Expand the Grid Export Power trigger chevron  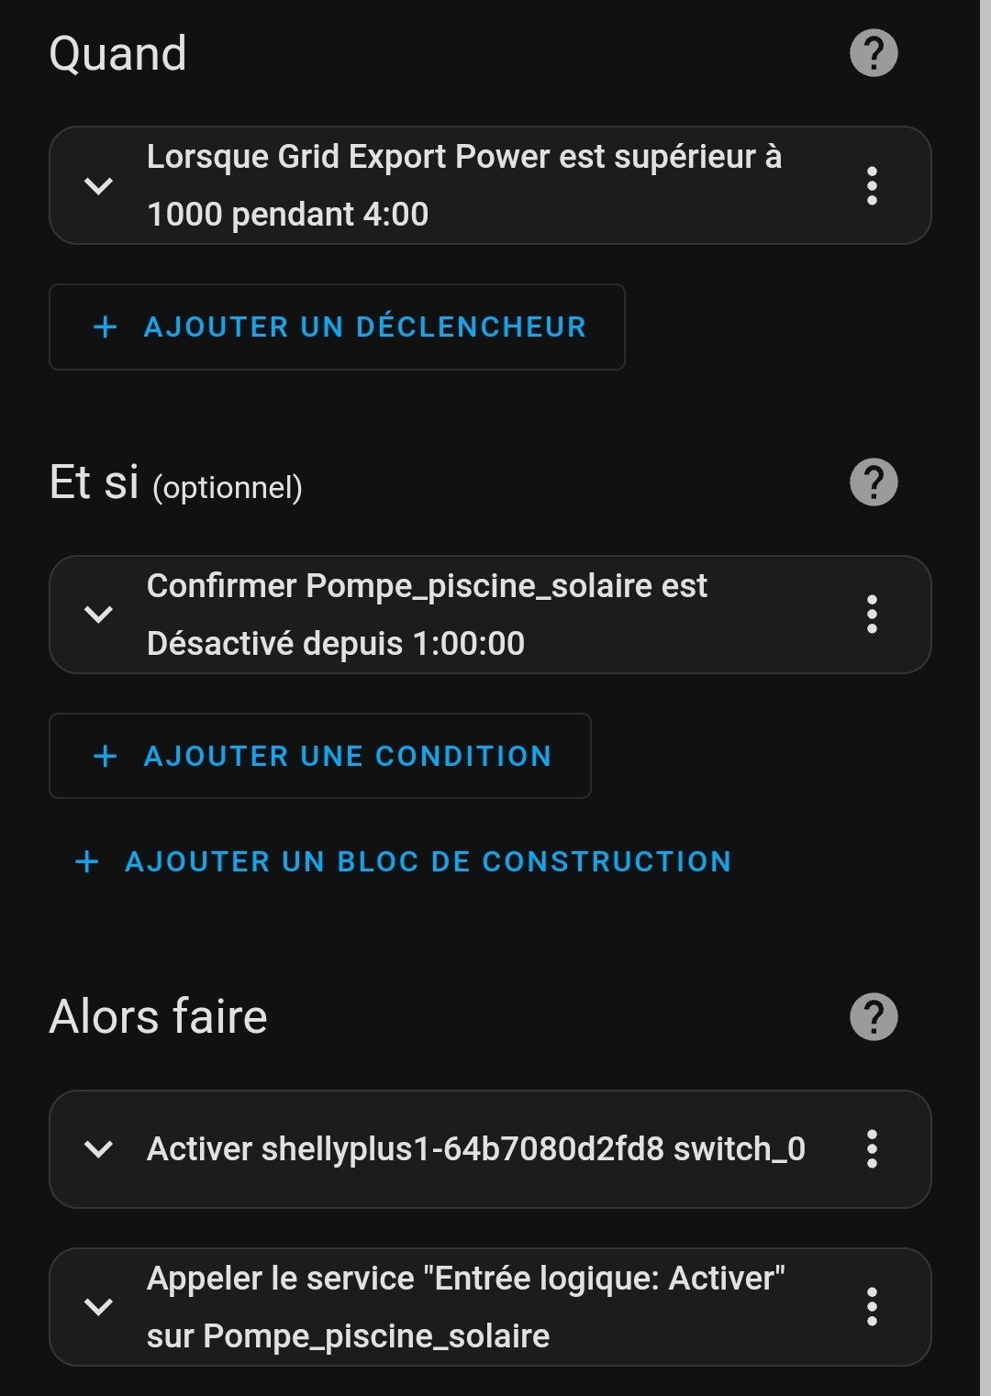tap(98, 186)
